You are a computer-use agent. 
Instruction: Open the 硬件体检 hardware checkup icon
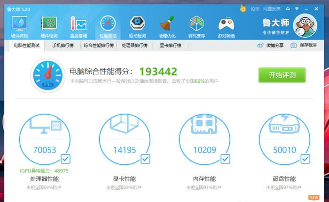(x=19, y=25)
